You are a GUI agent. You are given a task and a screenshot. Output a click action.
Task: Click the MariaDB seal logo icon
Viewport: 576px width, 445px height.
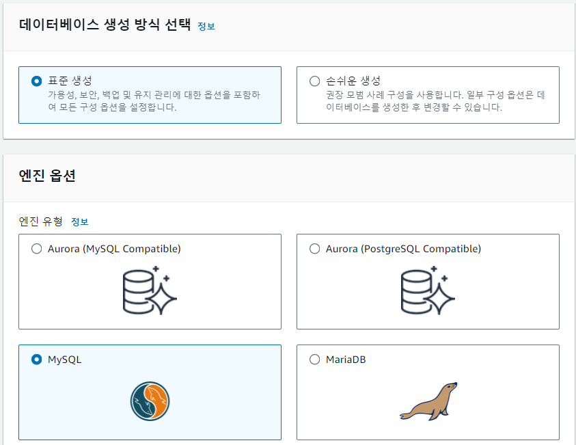coord(428,401)
